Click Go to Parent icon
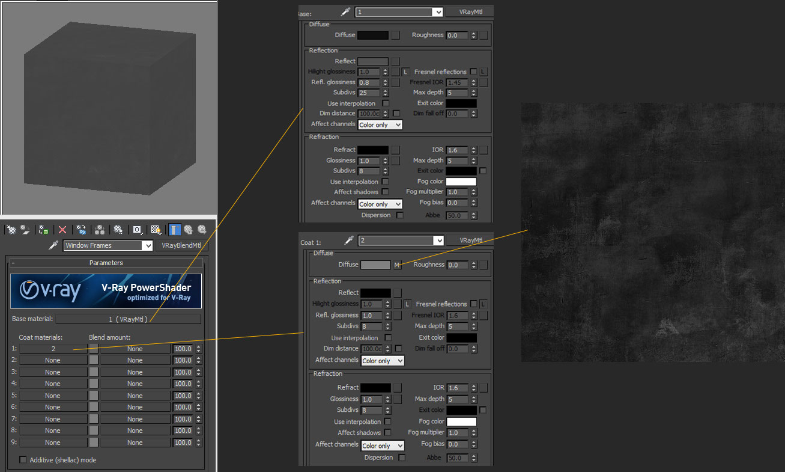The image size is (785, 472). click(x=188, y=230)
